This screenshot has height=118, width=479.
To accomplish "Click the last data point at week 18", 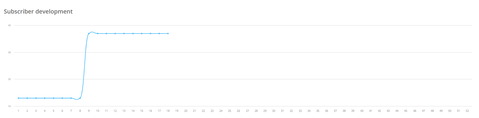I will coord(168,34).
